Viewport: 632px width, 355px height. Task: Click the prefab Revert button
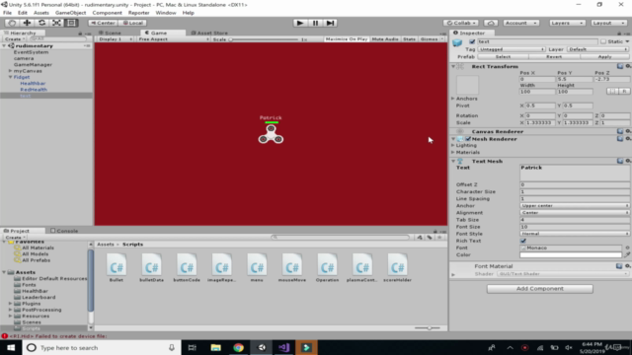click(554, 57)
